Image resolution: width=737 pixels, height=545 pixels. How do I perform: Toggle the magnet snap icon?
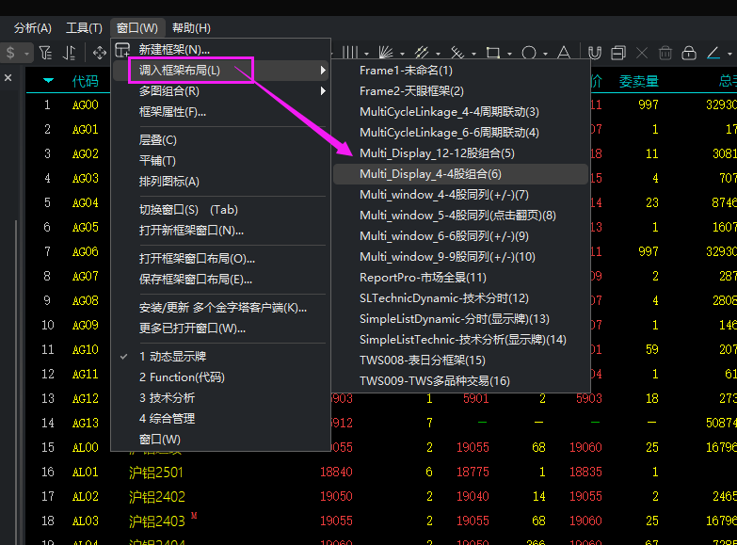click(x=595, y=53)
